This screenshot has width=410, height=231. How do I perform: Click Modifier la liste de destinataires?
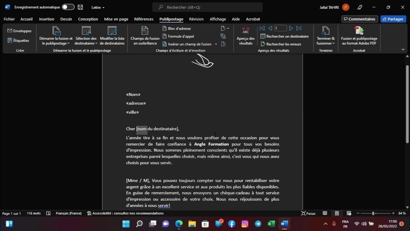point(112,36)
